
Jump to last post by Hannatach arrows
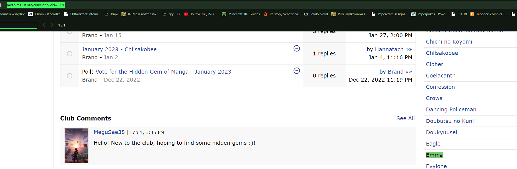(409, 50)
